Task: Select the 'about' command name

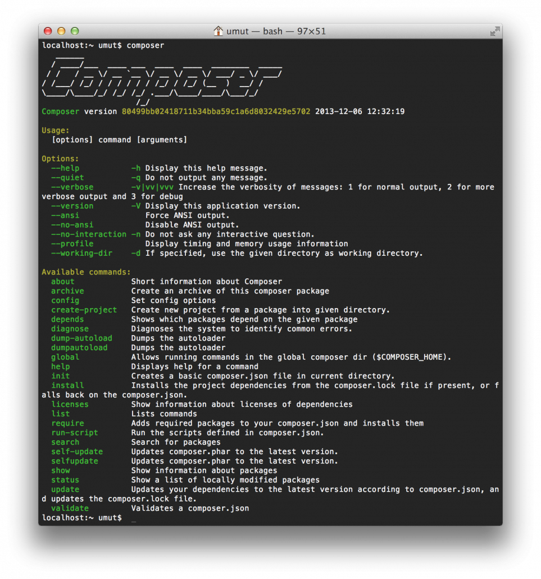Action: pyautogui.click(x=63, y=282)
